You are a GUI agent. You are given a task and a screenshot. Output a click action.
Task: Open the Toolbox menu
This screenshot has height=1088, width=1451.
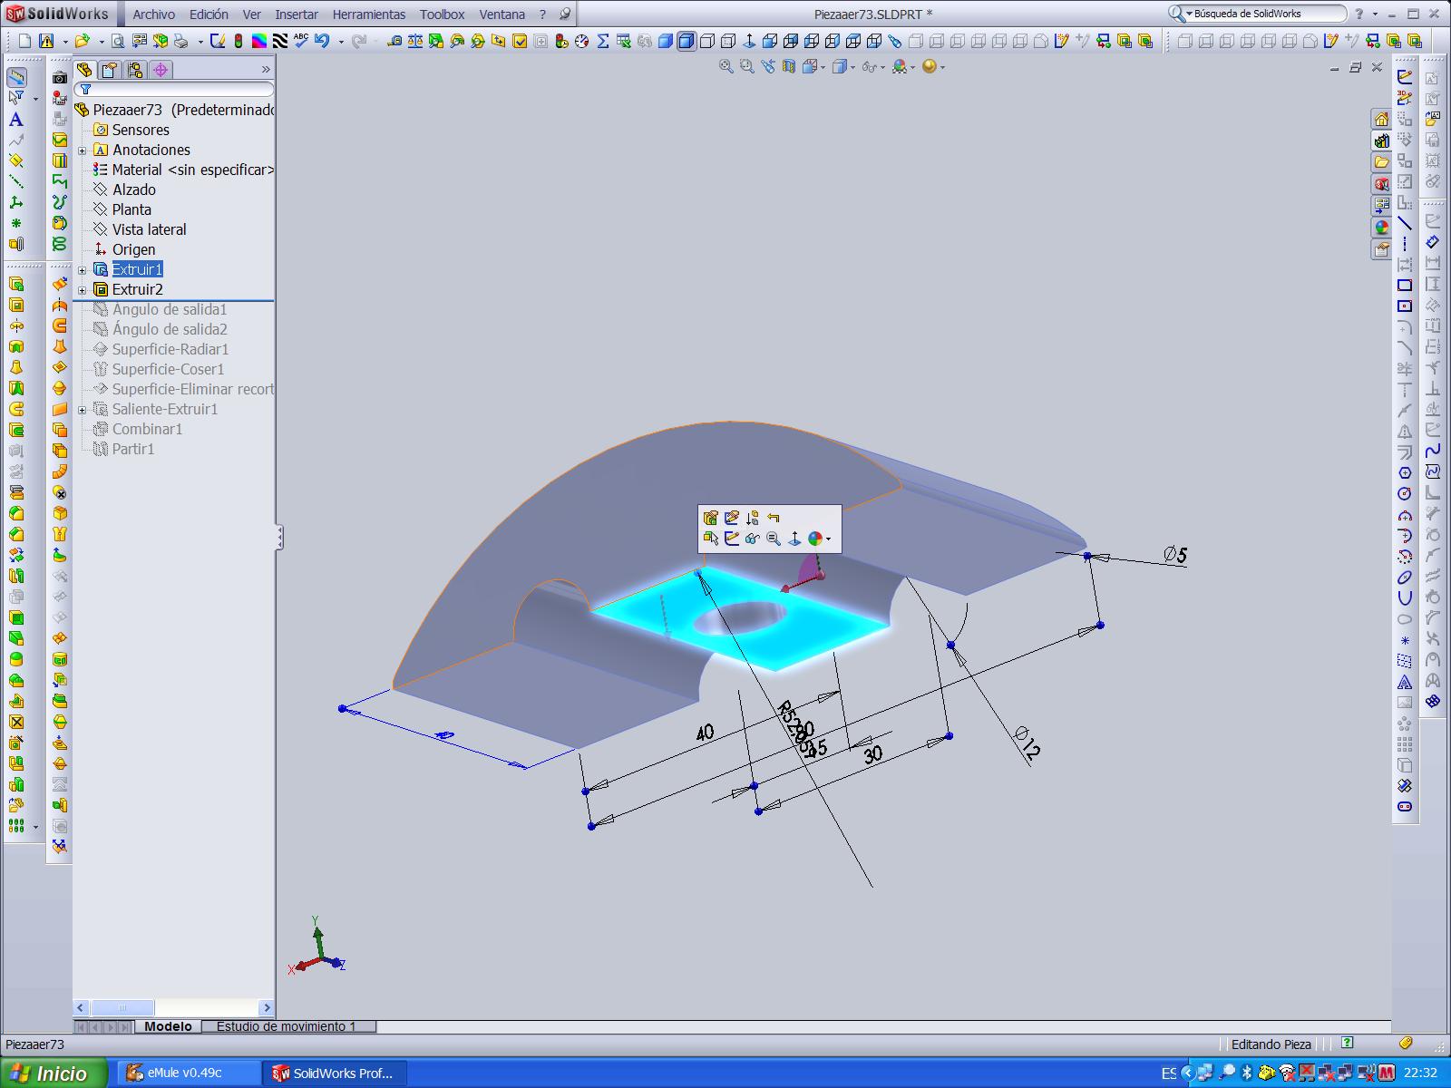tap(443, 15)
